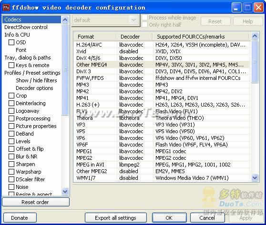Open the Font settings page
This screenshot has height=225, width=266.
pos(21,50)
